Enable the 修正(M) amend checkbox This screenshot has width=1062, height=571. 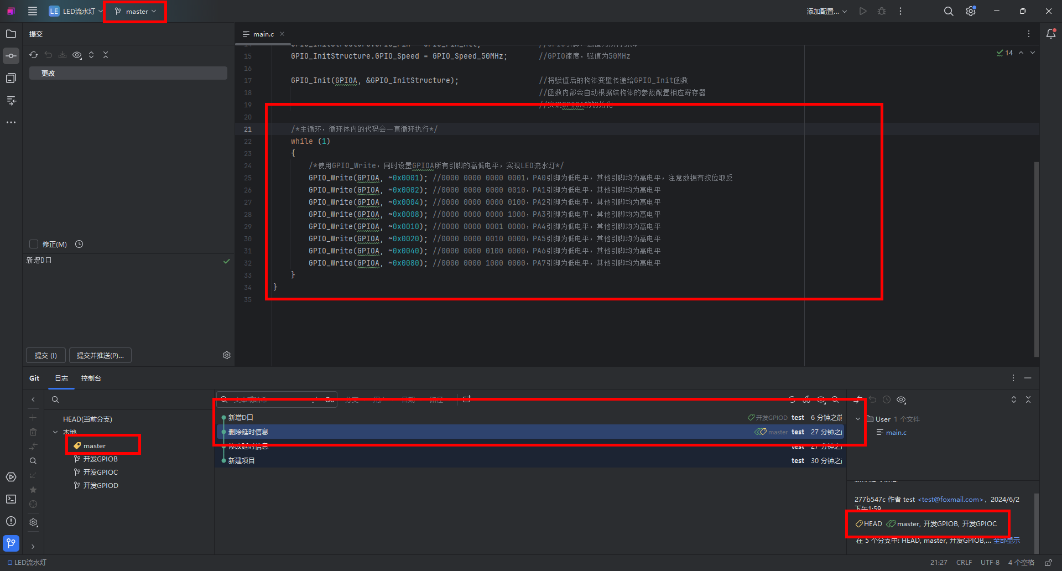34,244
